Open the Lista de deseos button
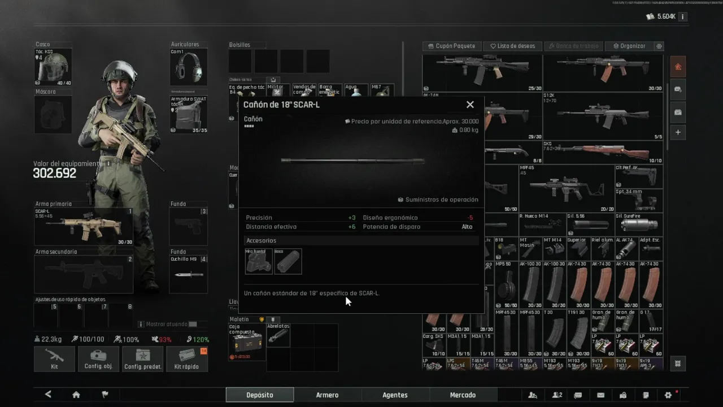The width and height of the screenshot is (723, 407). pos(512,46)
